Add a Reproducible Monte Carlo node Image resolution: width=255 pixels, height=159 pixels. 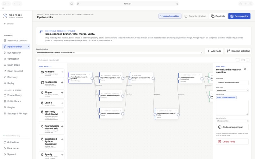[x=62, y=126]
